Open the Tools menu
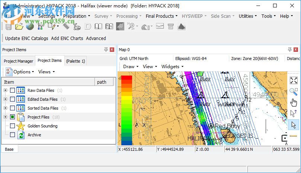 tap(269, 16)
